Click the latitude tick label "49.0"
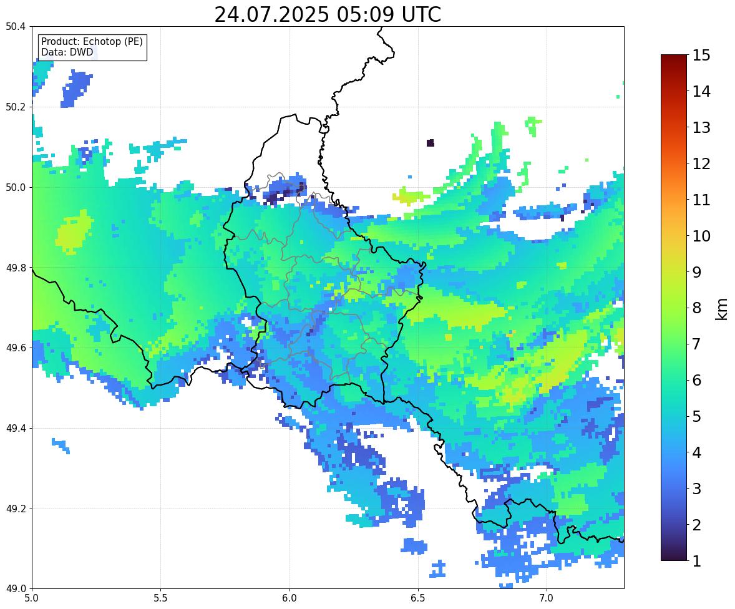Image resolution: width=735 pixels, height=609 pixels. coord(16,589)
